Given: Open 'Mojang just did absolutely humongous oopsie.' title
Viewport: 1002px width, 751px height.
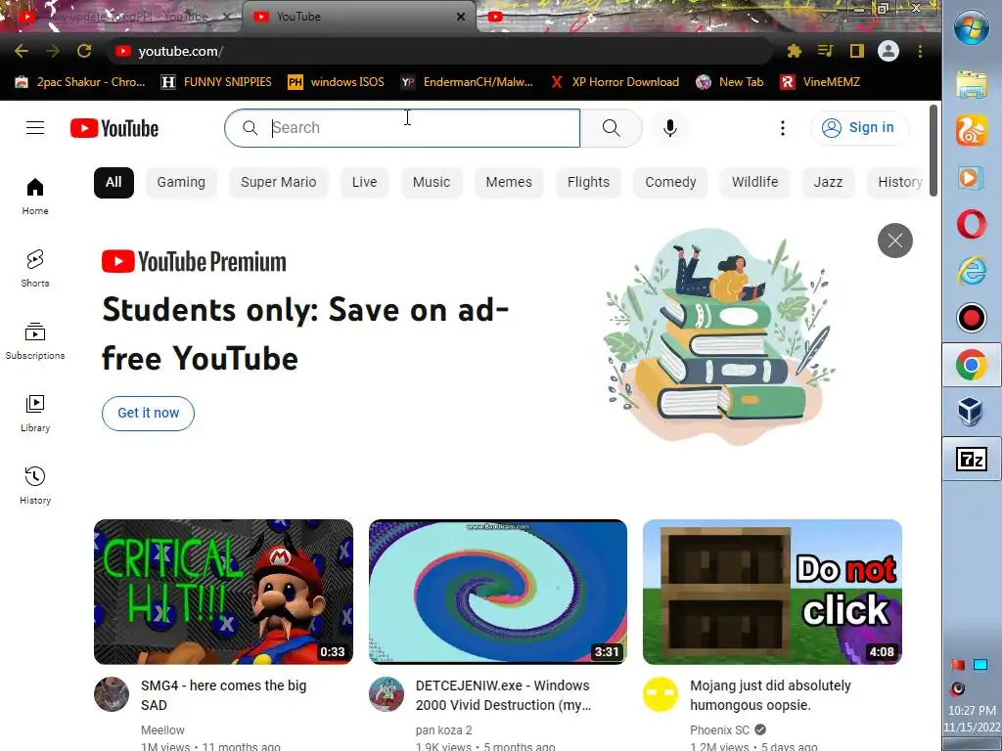Looking at the screenshot, I should (x=770, y=695).
